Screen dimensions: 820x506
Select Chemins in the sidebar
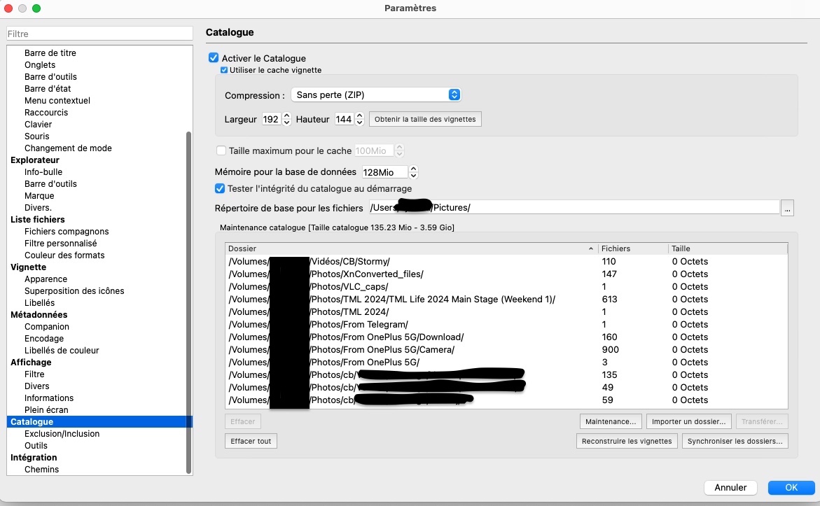pos(41,470)
